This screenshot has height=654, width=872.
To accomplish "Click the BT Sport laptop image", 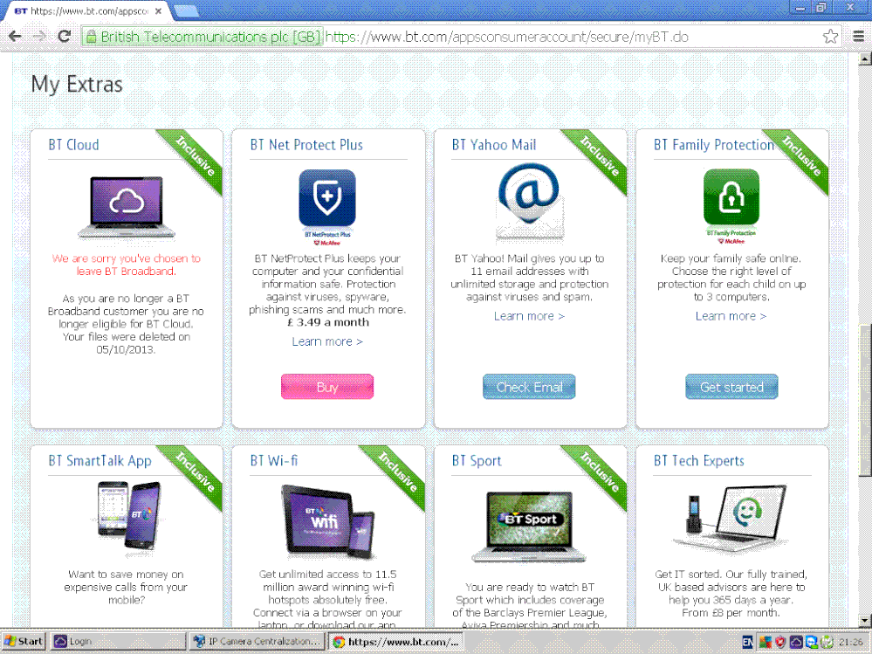I will click(528, 527).
